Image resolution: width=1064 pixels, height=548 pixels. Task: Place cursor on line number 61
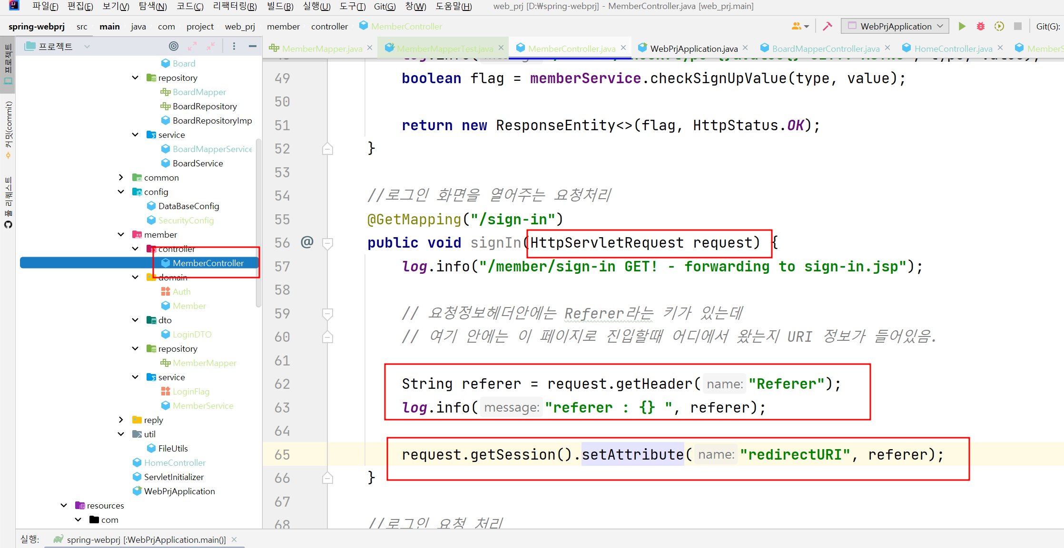282,361
